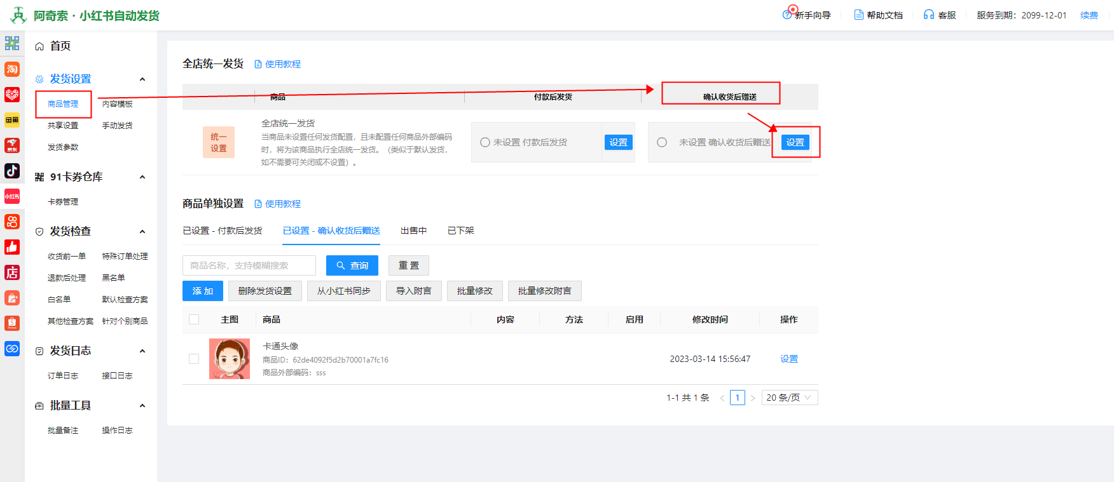Screen dimensions: 1114x482
Task: Open the 20 条/页 page size dropdown
Action: [790, 398]
